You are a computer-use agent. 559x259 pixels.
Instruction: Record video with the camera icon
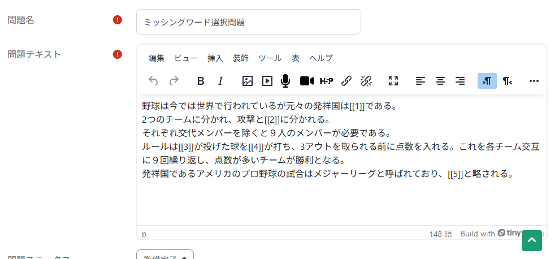pyautogui.click(x=306, y=81)
